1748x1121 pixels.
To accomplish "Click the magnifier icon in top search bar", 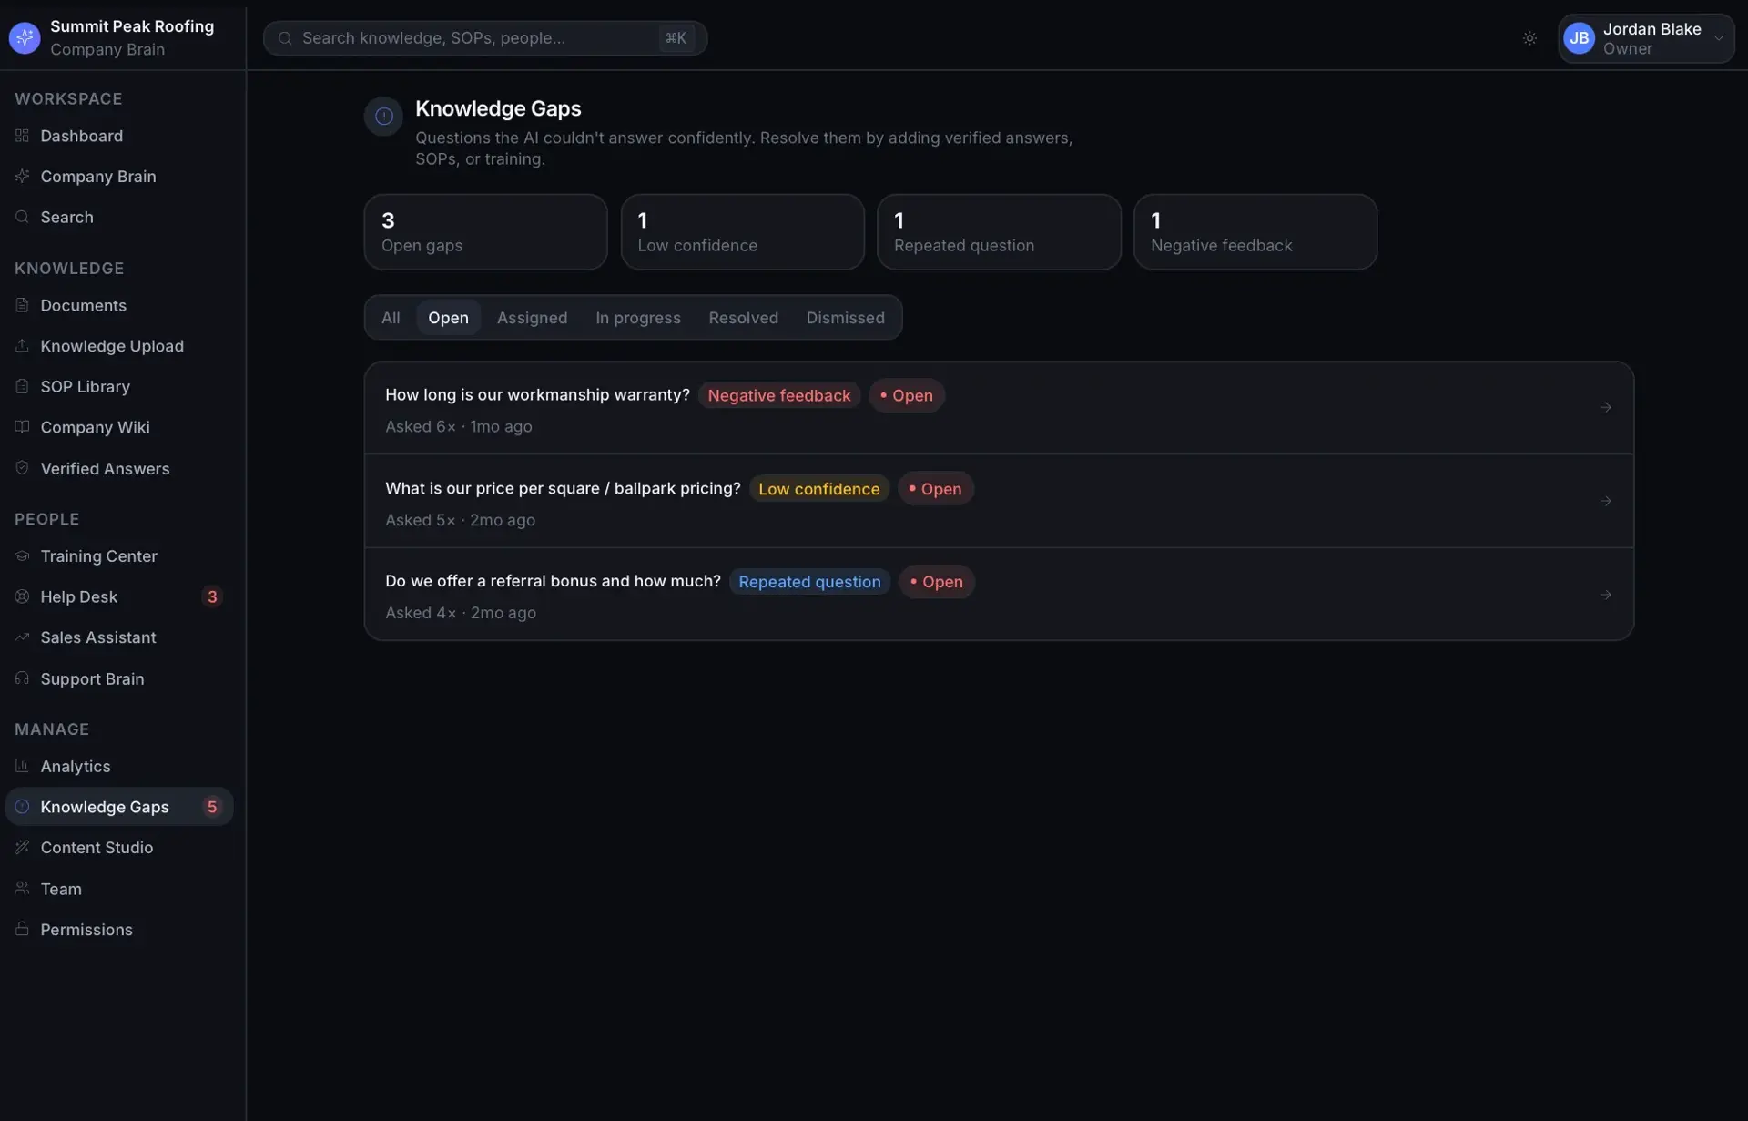I will (285, 38).
